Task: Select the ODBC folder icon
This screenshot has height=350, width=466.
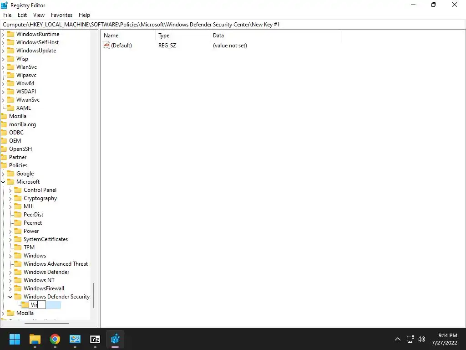Action: click(4, 133)
